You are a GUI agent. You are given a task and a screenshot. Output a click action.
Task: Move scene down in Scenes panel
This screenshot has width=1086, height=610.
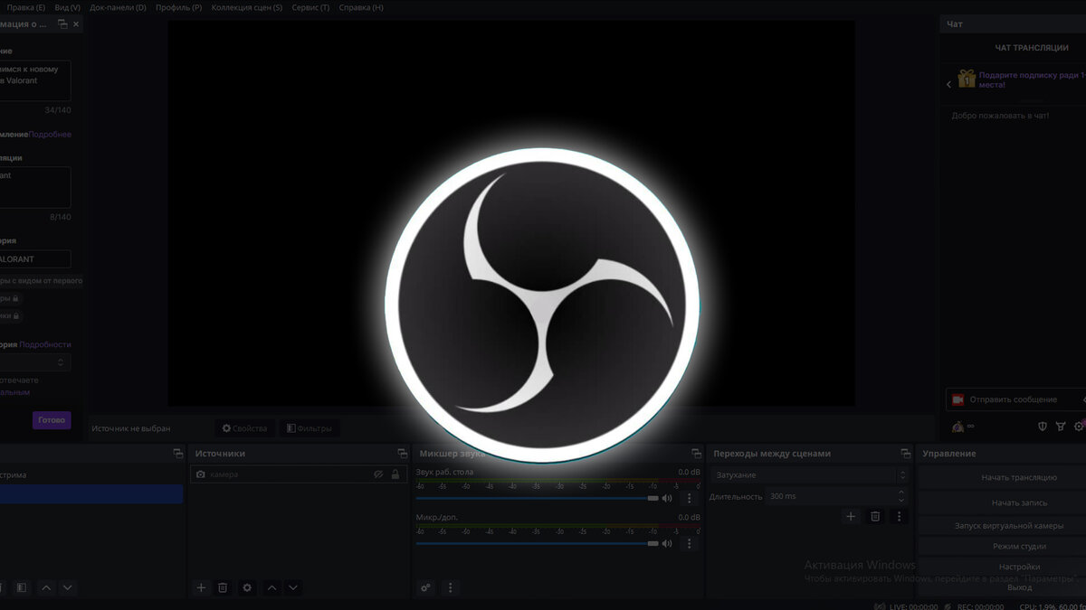[x=68, y=587]
